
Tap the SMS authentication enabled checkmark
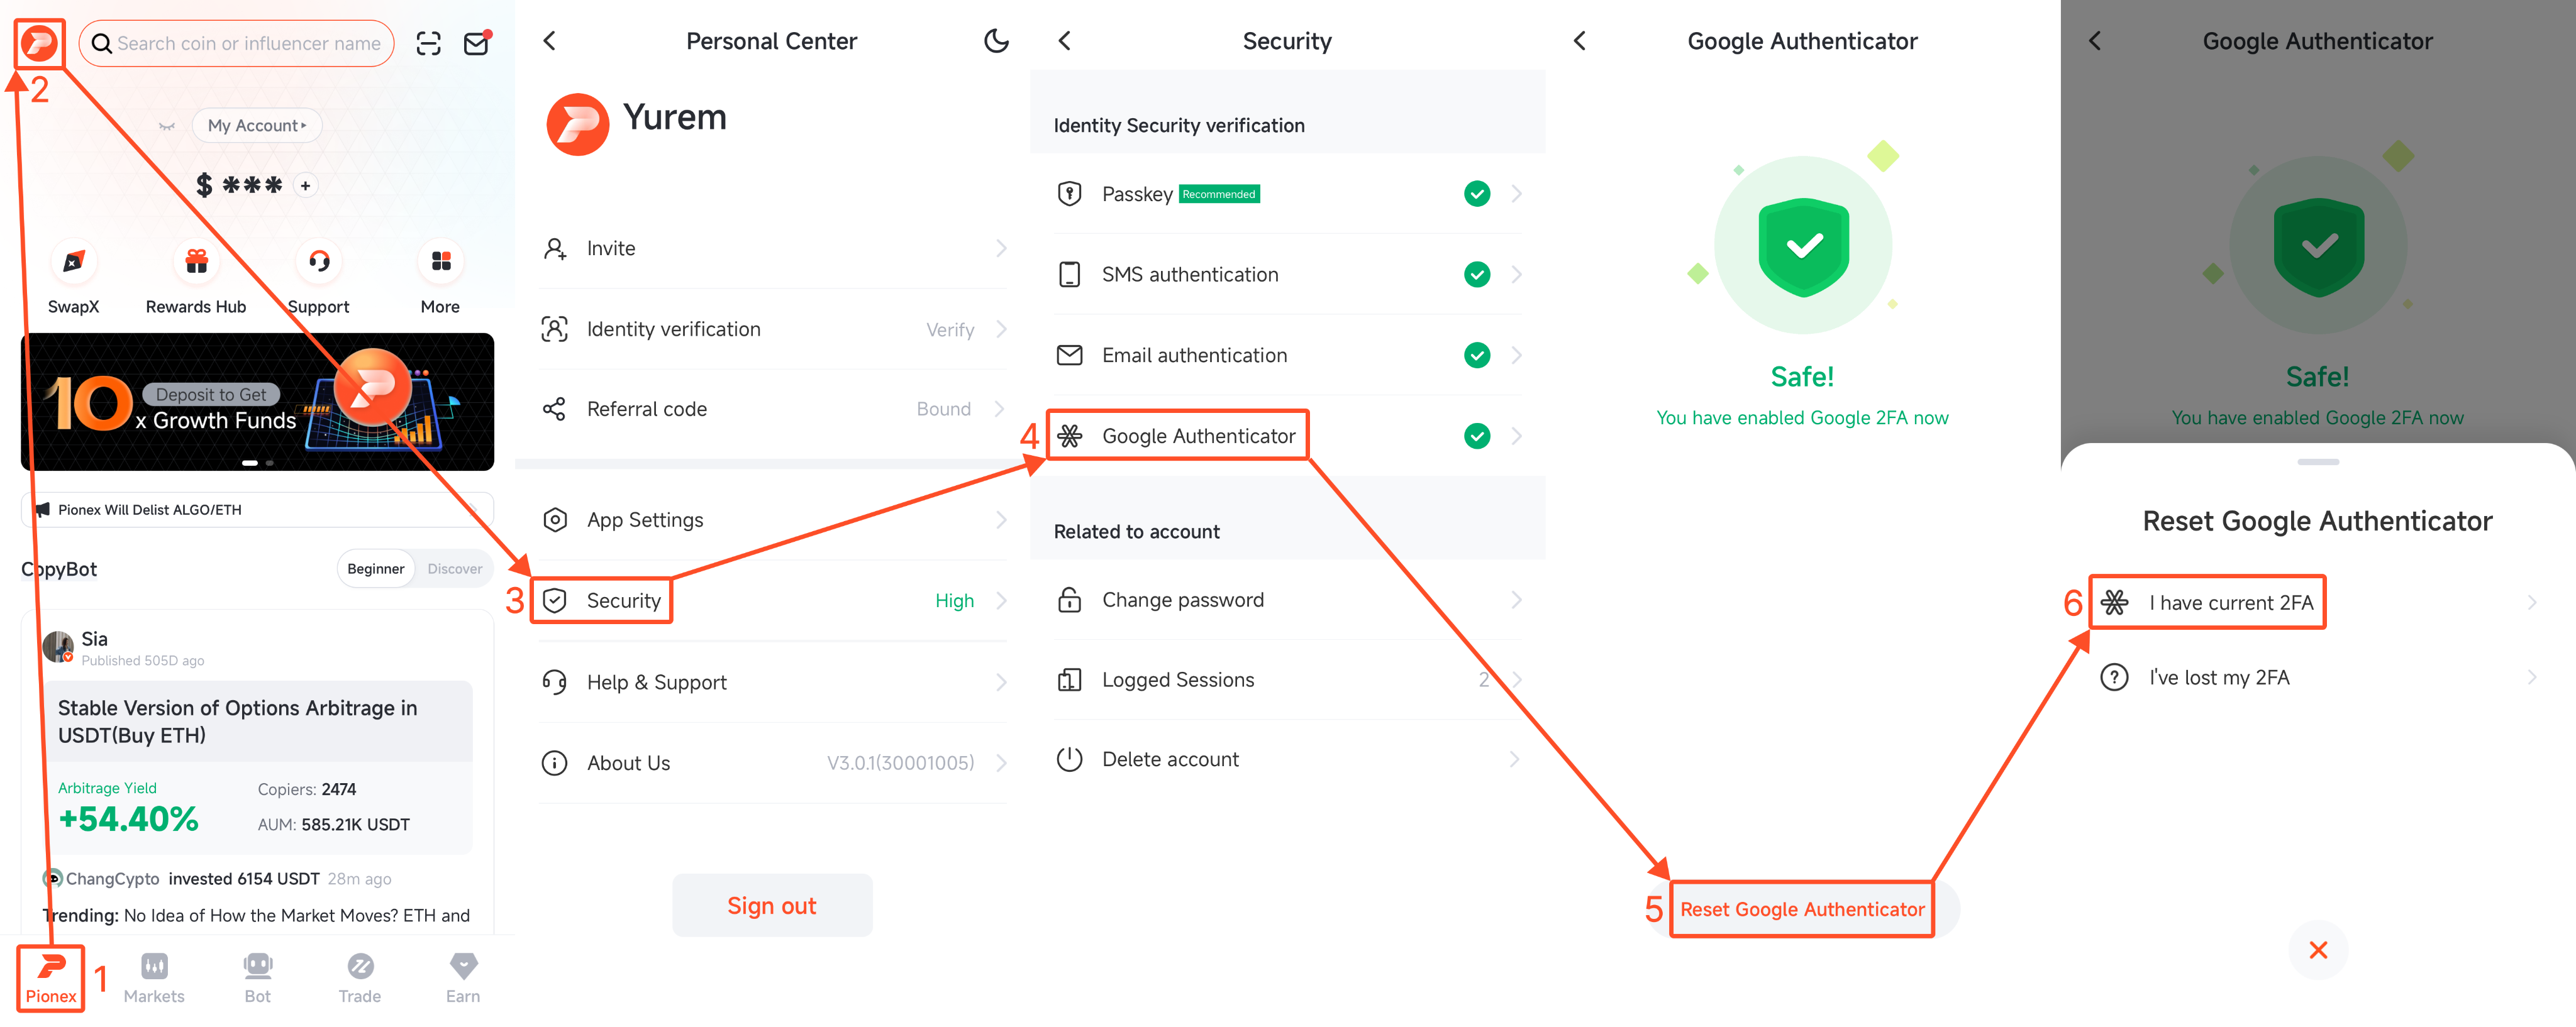pyautogui.click(x=1476, y=275)
